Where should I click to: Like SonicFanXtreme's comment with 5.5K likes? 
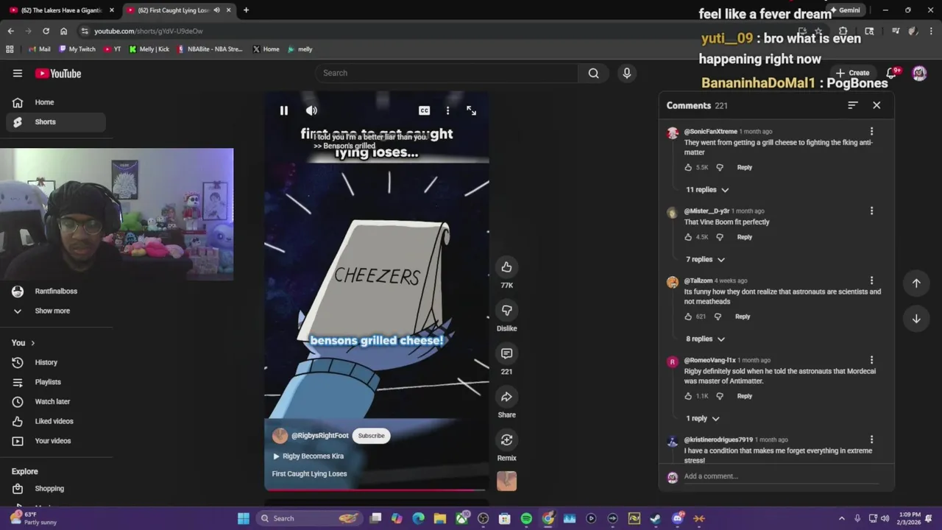[x=688, y=167]
